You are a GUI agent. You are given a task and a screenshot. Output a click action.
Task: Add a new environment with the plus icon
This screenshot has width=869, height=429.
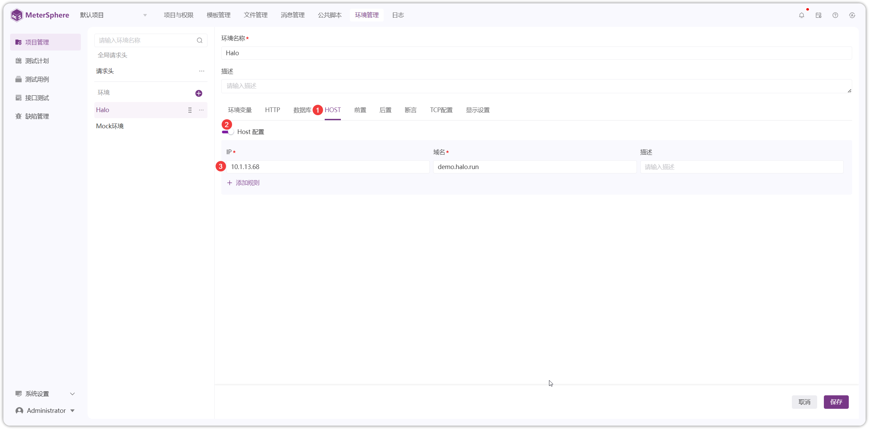coord(199,93)
